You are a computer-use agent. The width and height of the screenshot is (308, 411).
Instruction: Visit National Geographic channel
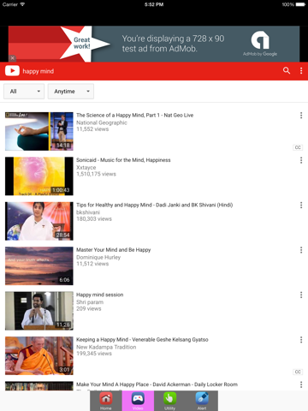(102, 122)
